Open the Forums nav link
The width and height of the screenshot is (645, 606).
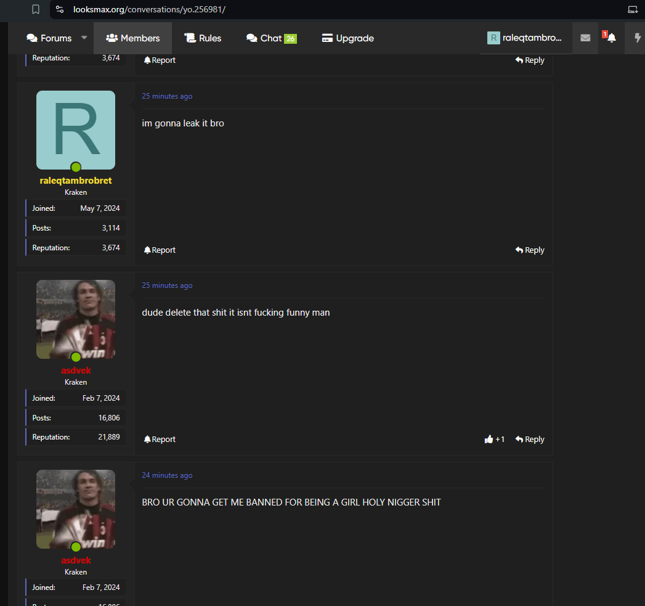(49, 38)
